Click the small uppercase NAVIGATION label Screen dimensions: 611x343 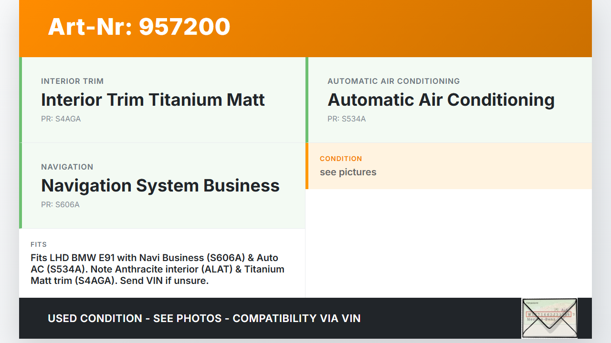tap(67, 167)
